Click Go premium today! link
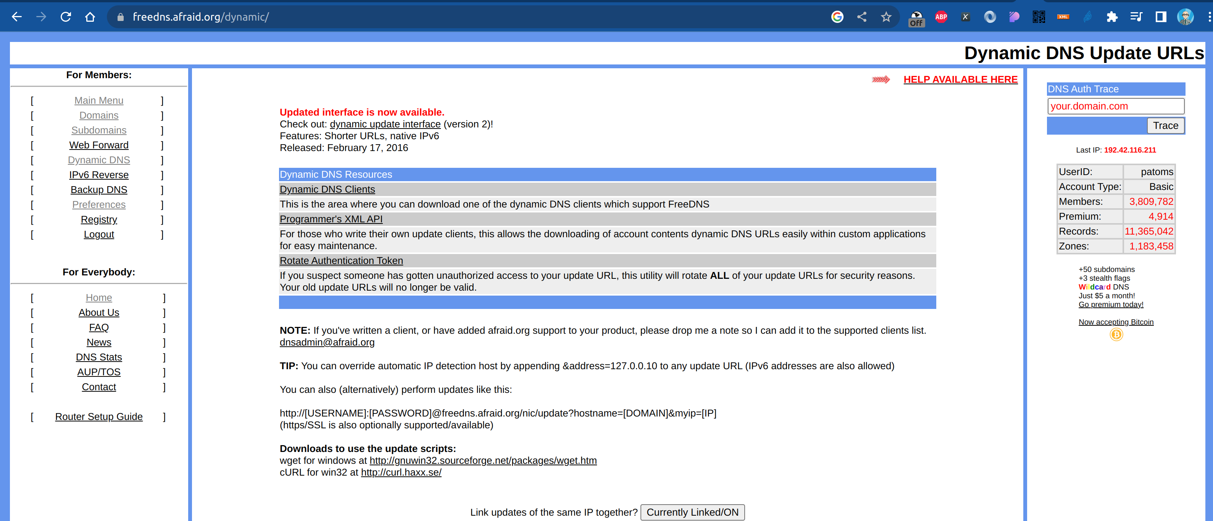 pyautogui.click(x=1111, y=304)
